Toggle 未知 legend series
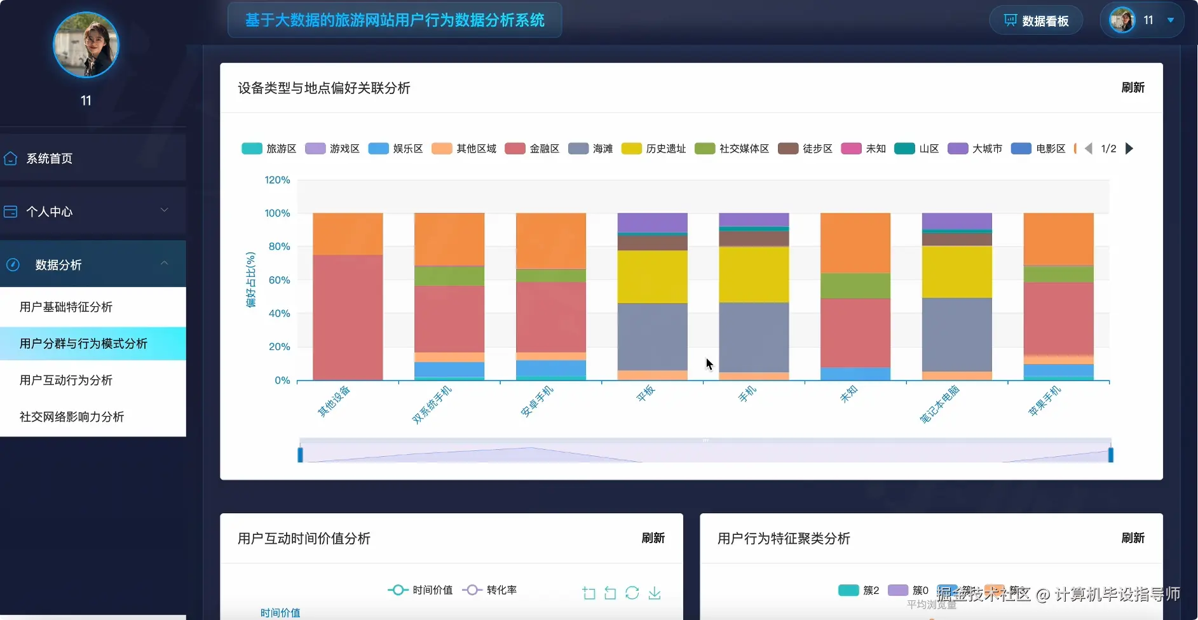1198x620 pixels. 864,149
